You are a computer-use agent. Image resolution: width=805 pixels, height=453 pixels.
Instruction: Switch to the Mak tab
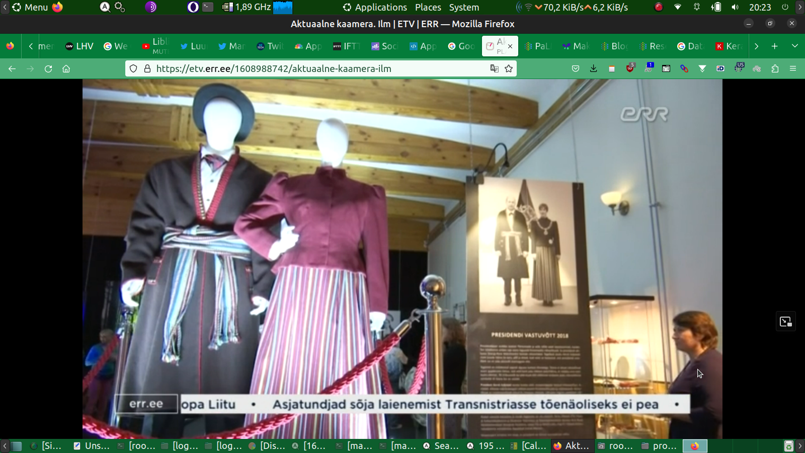tap(577, 46)
